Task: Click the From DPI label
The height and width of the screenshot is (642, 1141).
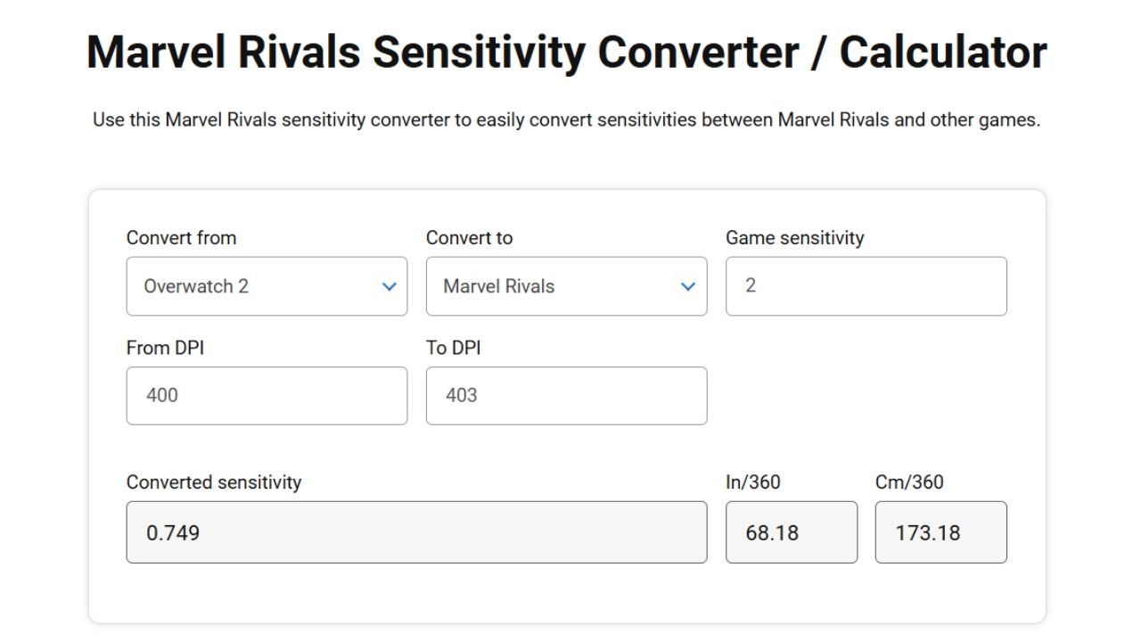Action: tap(164, 348)
